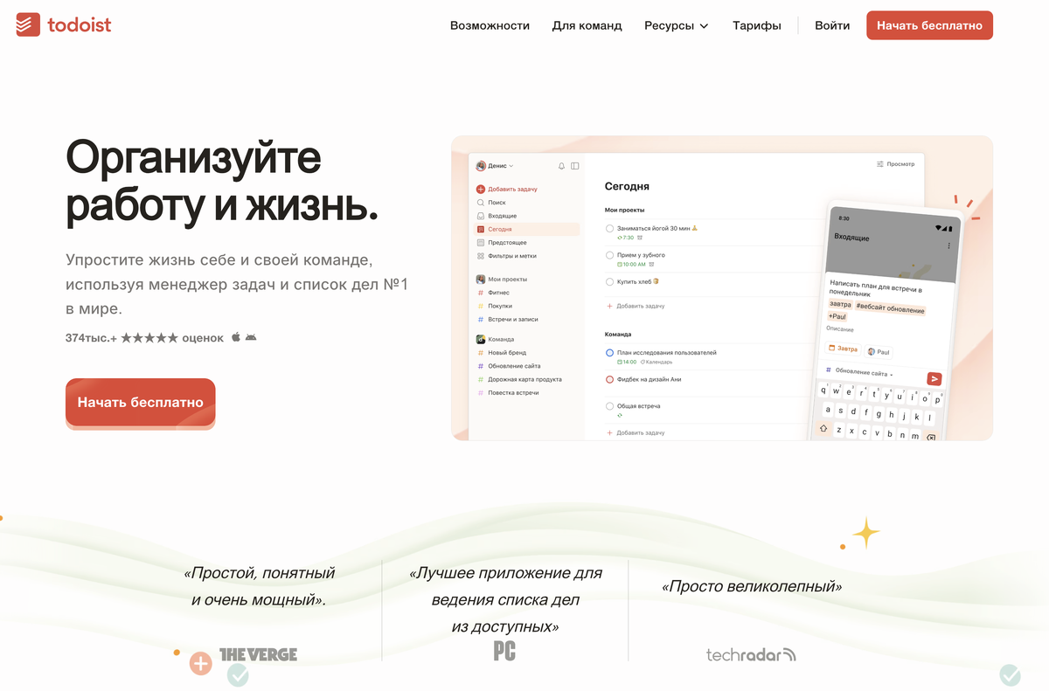The image size is (1049, 691).
Task: Click the Войти login link
Action: [x=832, y=25]
